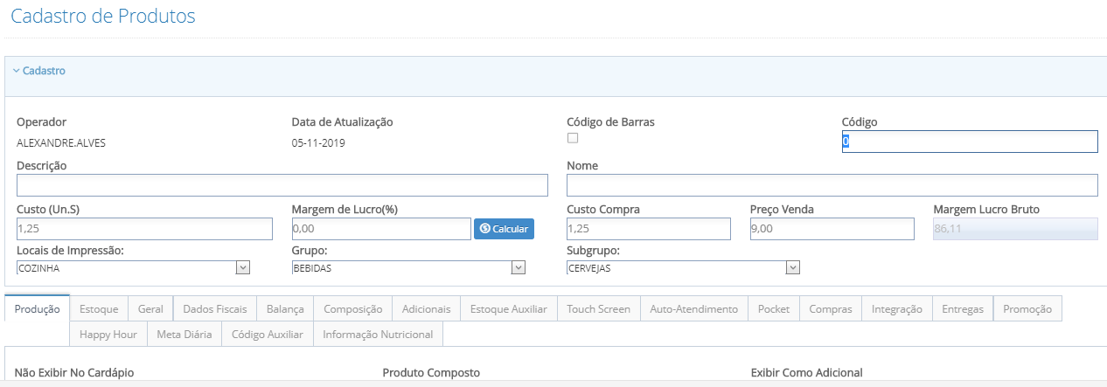The width and height of the screenshot is (1107, 387).
Task: Click the Preço Venda field
Action: [832, 228]
